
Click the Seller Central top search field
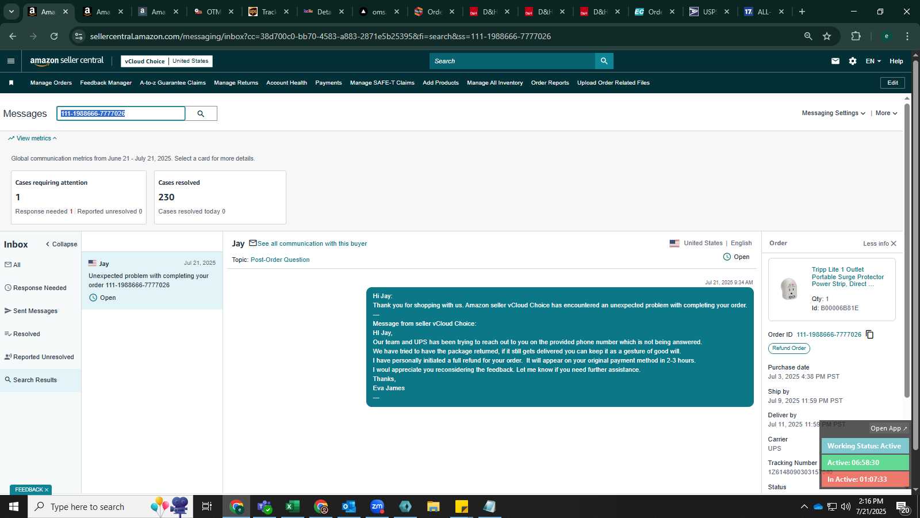tap(512, 61)
